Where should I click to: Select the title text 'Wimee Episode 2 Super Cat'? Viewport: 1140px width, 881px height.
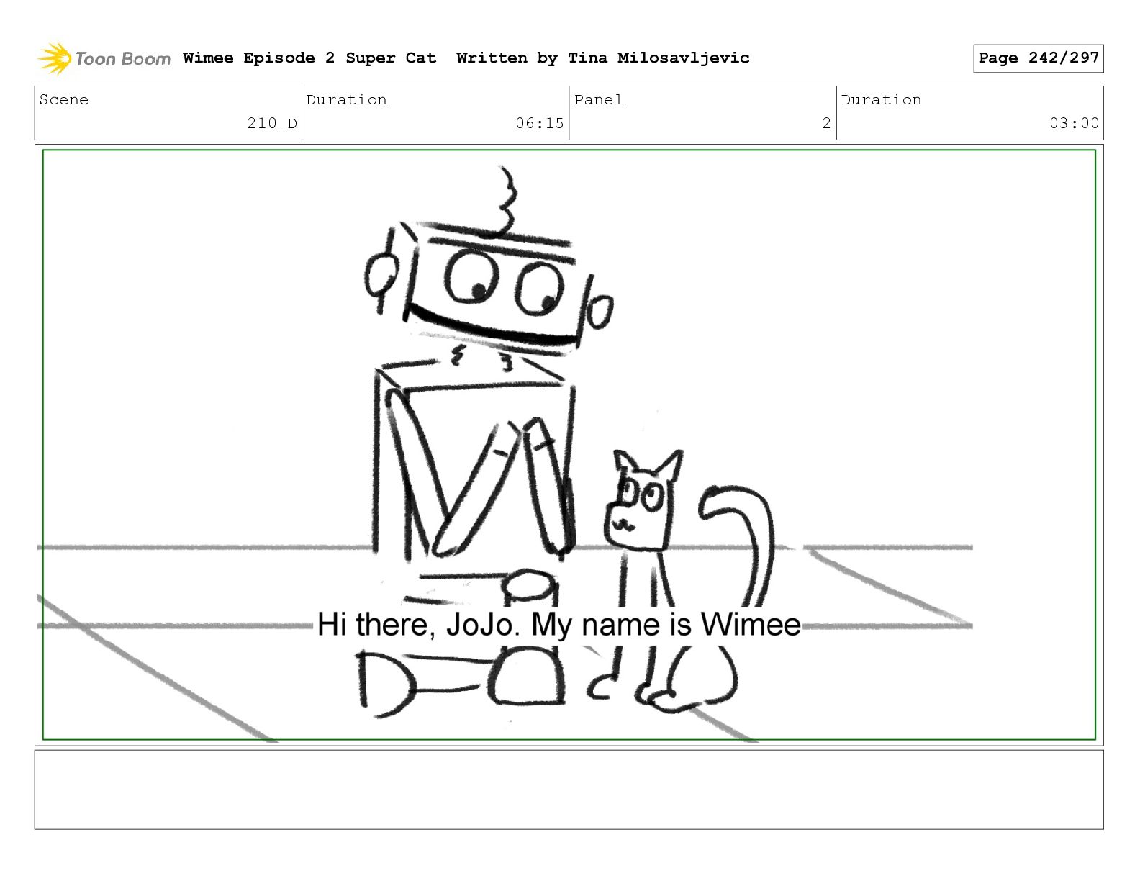309,58
